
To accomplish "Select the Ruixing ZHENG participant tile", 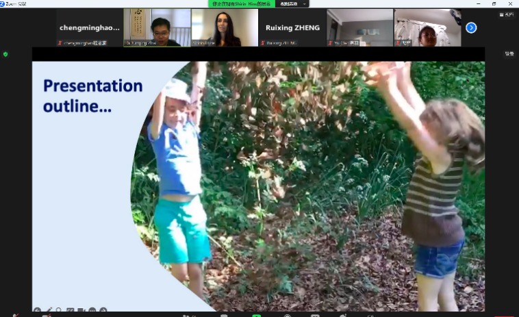I will [x=292, y=28].
